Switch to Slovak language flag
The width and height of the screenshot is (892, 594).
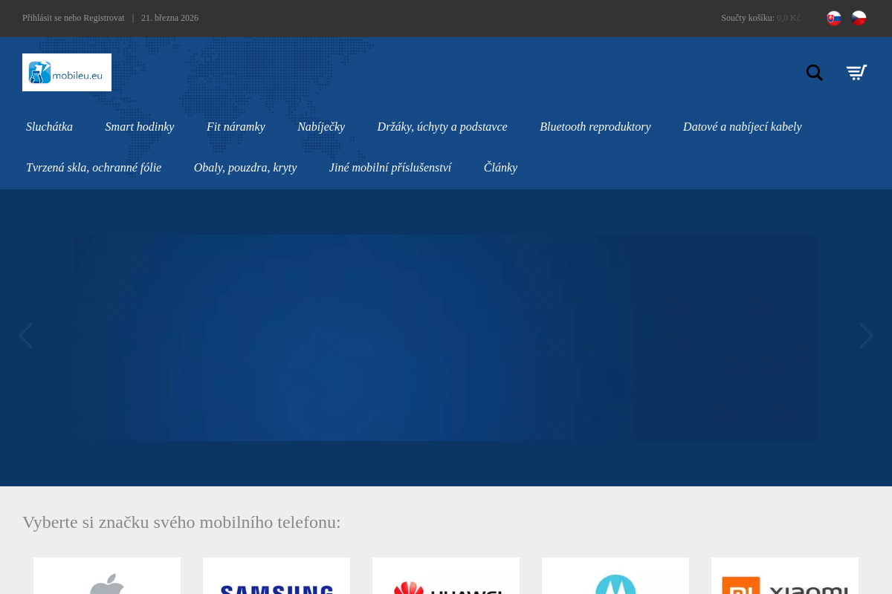coord(834,19)
